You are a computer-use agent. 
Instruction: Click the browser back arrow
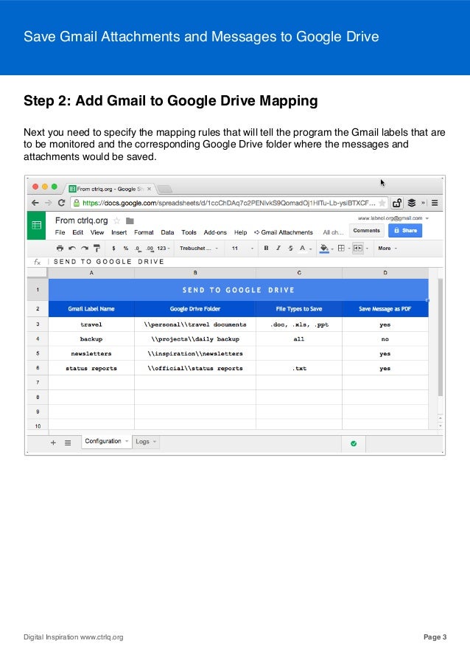[35, 203]
